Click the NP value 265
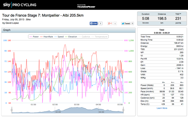Image resolution: width=188 pixels, height=117 pixels. coord(181,53)
